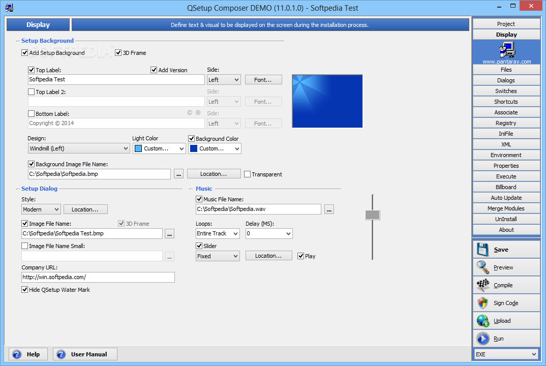The width and height of the screenshot is (546, 366).
Task: Switch to the Project section
Action: [x=506, y=24]
